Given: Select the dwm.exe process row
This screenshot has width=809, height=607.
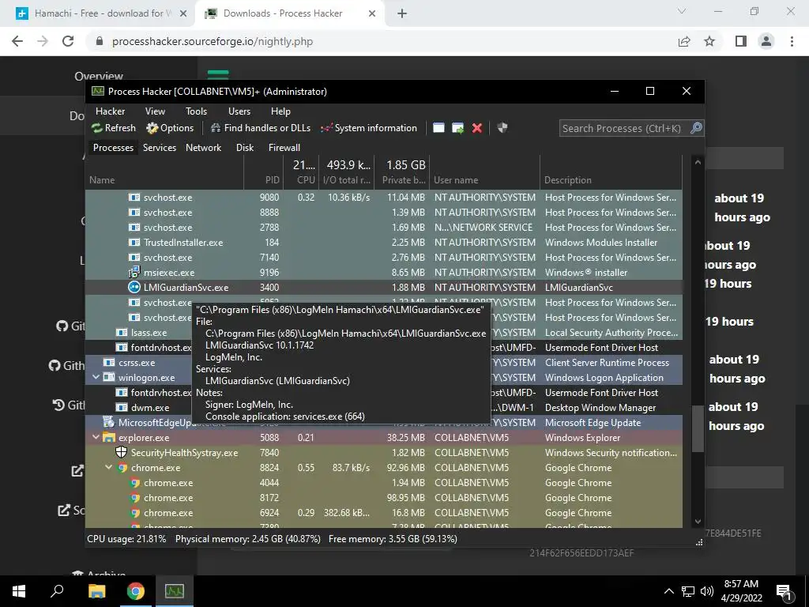Looking at the screenshot, I should [383, 407].
